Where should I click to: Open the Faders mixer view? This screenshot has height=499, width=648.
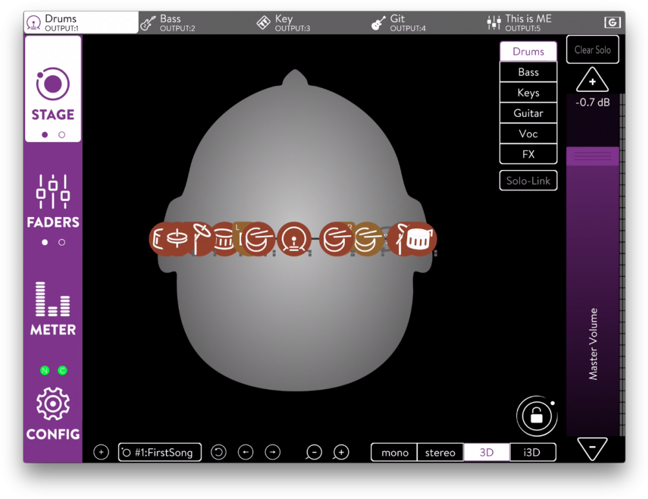tap(53, 201)
